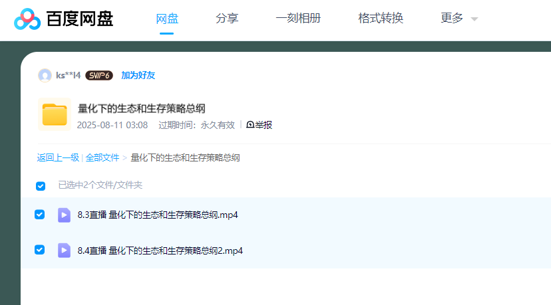The height and width of the screenshot is (305, 551).
Task: Expand the 更多 dropdown menu
Action: [459, 19]
